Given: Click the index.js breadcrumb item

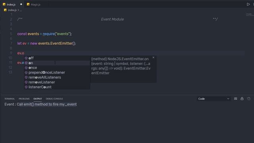Looking at the screenshot, I should coord(12,10).
